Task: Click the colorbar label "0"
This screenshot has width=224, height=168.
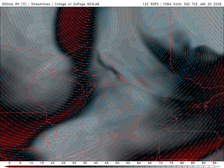Action: coord(10,163)
